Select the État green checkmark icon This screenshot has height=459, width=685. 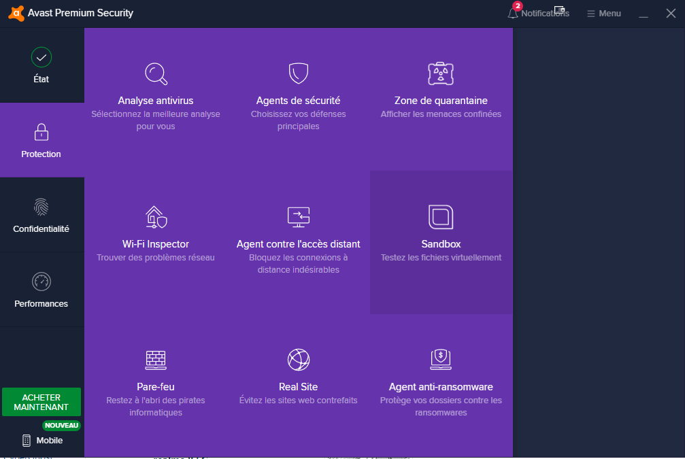point(41,57)
